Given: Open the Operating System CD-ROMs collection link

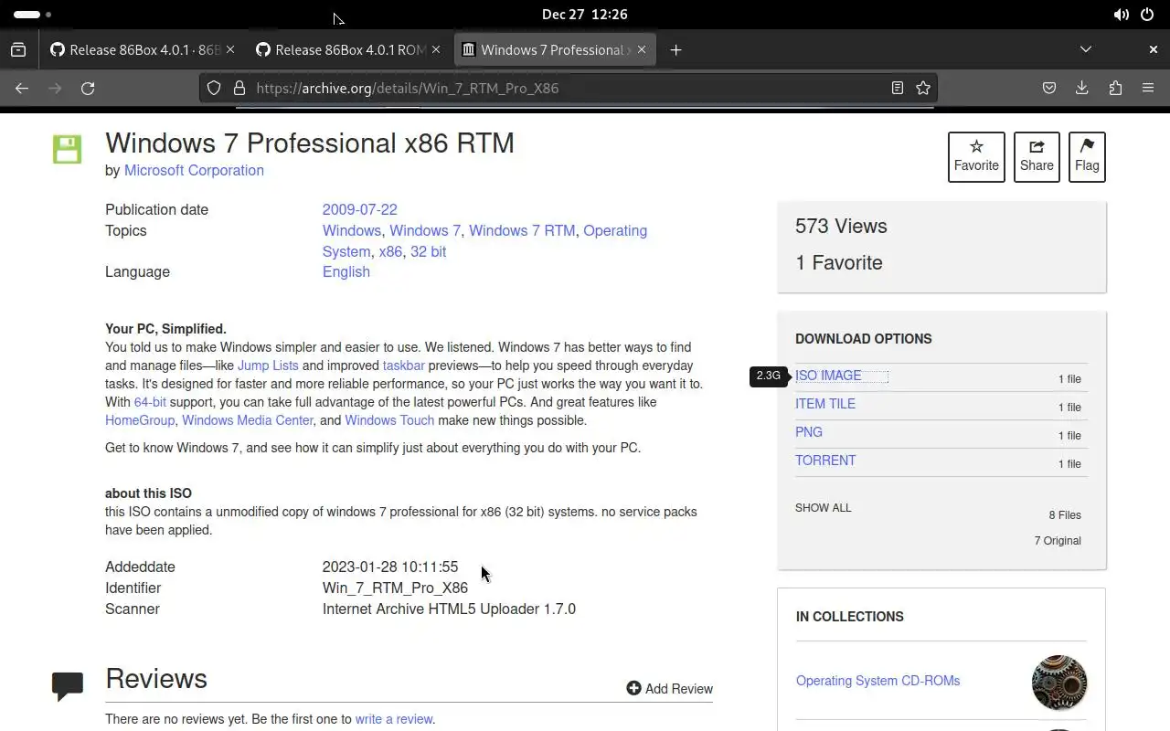Looking at the screenshot, I should (877, 681).
